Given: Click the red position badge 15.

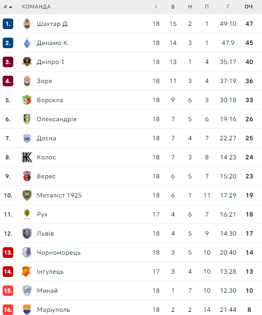Looking at the screenshot, I should [x=8, y=291].
